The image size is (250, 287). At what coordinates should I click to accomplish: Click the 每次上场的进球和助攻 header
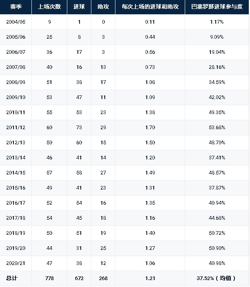(150, 7)
